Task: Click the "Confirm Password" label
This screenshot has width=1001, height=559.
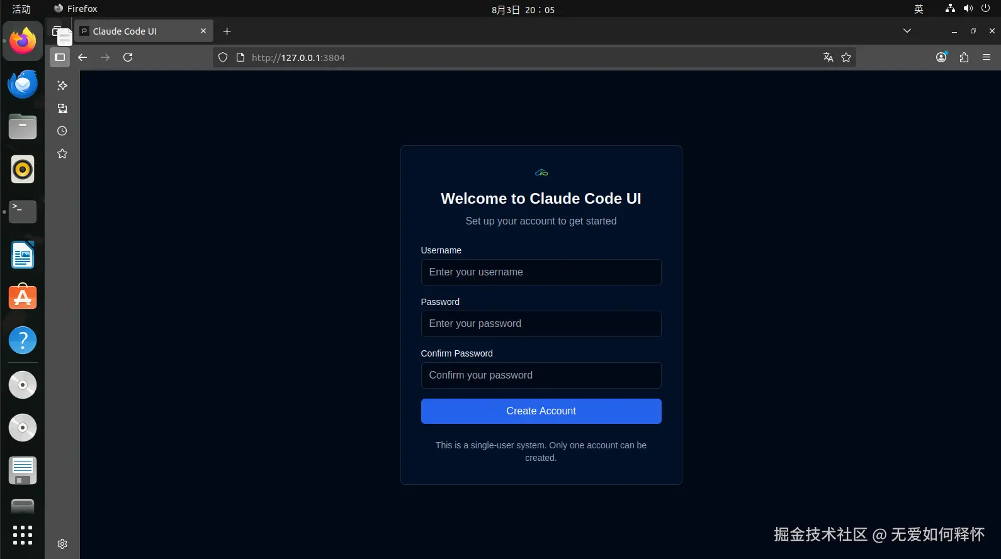Action: point(456,353)
